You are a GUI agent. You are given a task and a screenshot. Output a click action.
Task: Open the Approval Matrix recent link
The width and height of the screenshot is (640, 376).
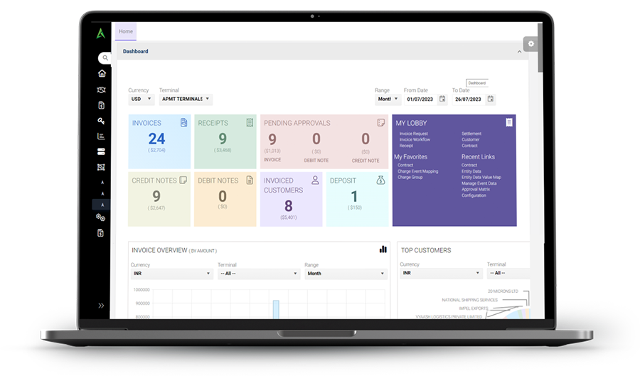tap(476, 189)
